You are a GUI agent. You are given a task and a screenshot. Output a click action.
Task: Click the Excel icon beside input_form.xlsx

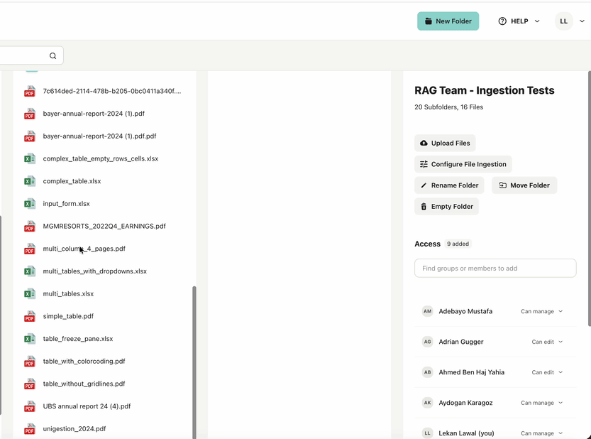point(30,204)
